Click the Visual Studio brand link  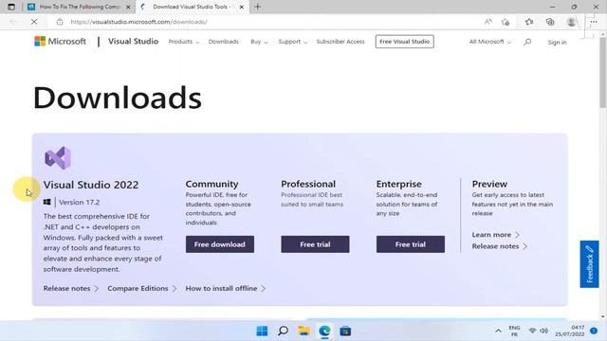[x=133, y=42]
